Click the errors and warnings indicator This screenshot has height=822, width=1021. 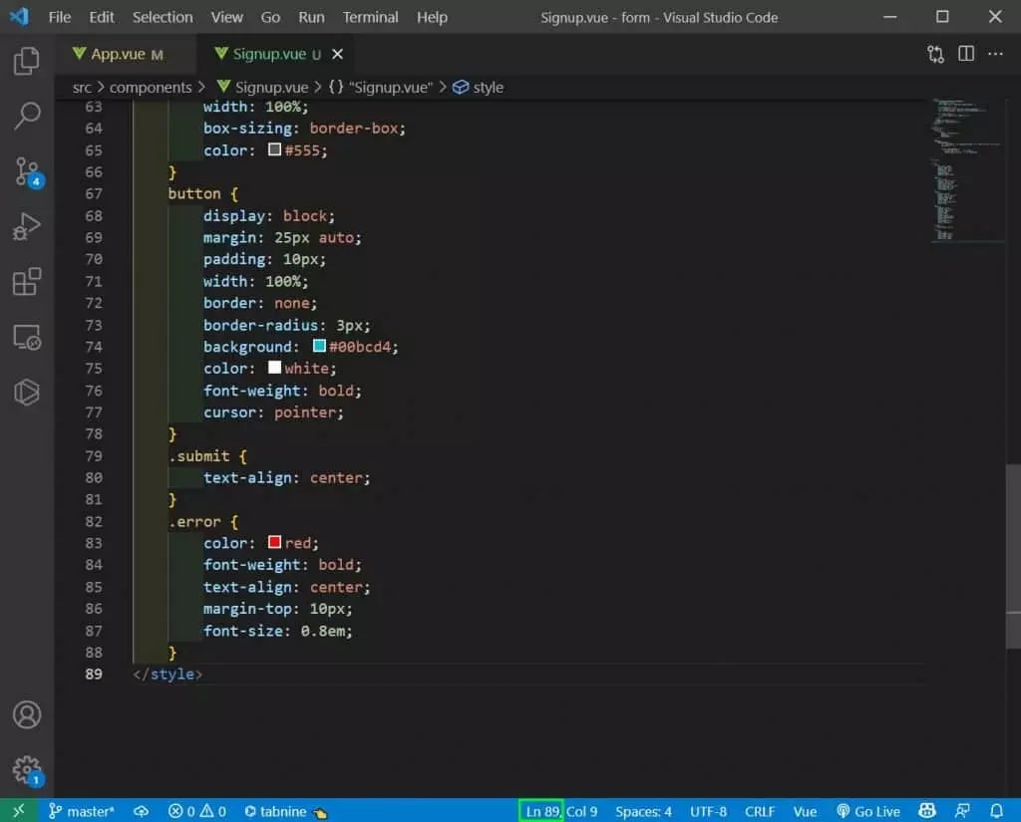tap(196, 810)
